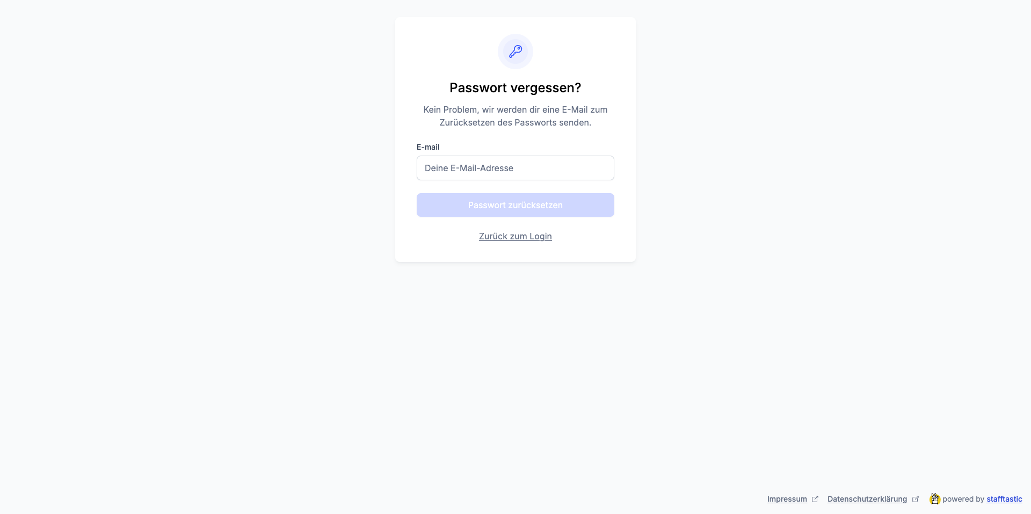Click the Passwort vergessen? heading
The image size is (1031, 514).
tap(515, 87)
